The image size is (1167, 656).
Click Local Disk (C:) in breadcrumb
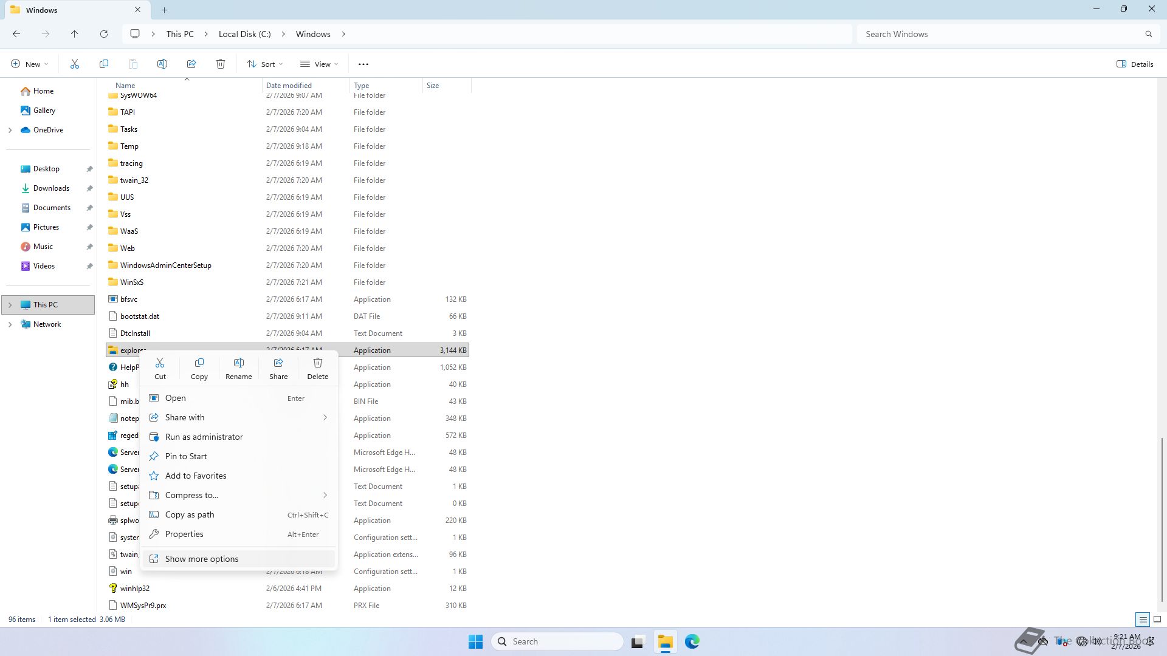244,34
